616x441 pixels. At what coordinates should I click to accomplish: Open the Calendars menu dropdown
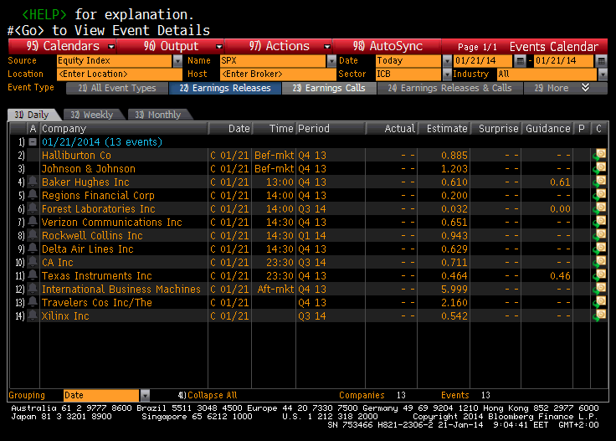(x=111, y=46)
